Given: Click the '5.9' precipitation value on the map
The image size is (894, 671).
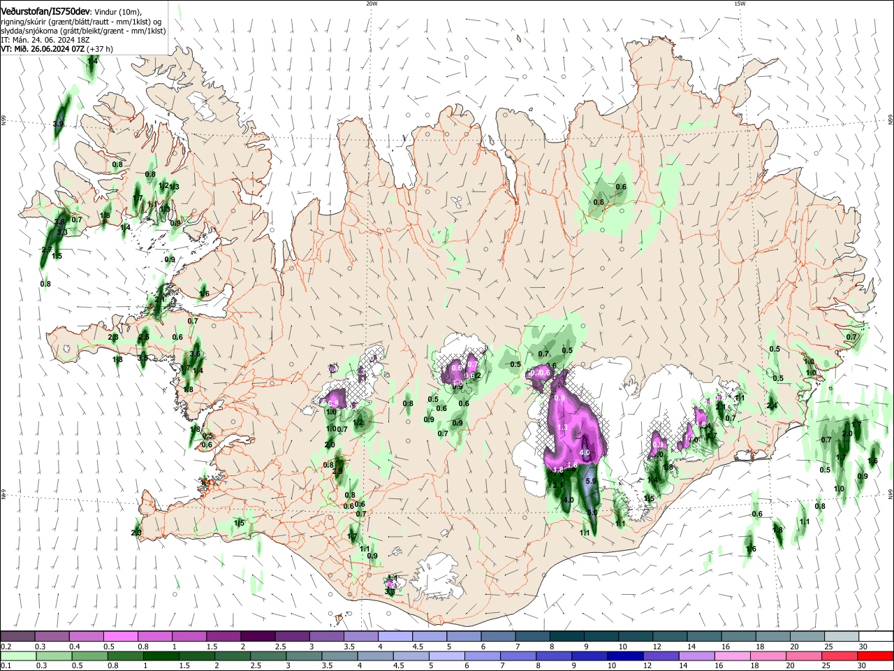Looking at the screenshot, I should click(x=590, y=481).
